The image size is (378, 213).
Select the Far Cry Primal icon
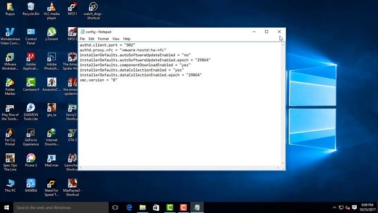10,137
